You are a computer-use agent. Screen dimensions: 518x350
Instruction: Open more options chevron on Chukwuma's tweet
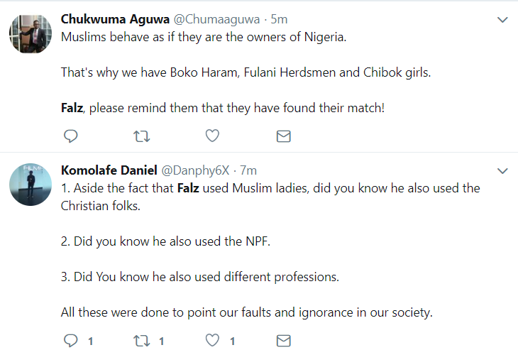tap(502, 20)
